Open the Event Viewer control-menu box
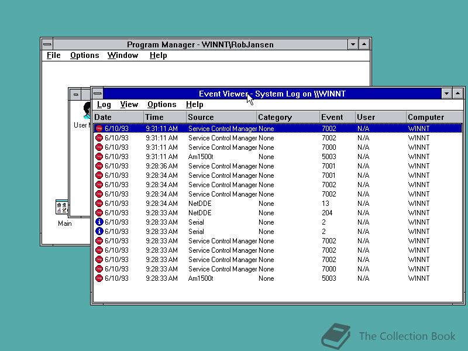Screen dimensions: 468x351 click(98, 94)
